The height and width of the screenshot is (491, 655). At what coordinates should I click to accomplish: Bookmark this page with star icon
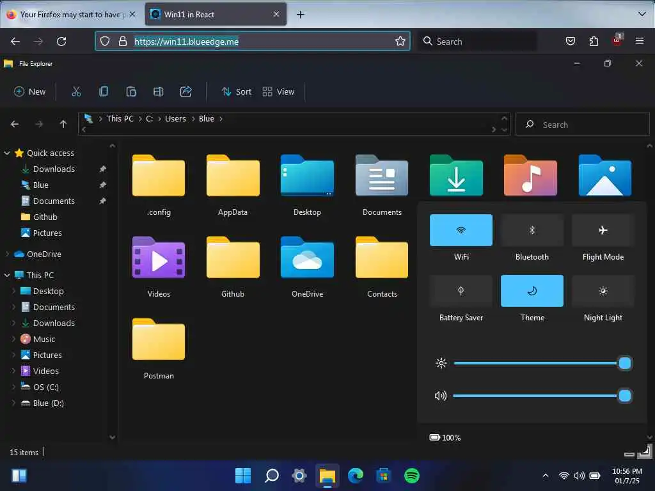[400, 41]
